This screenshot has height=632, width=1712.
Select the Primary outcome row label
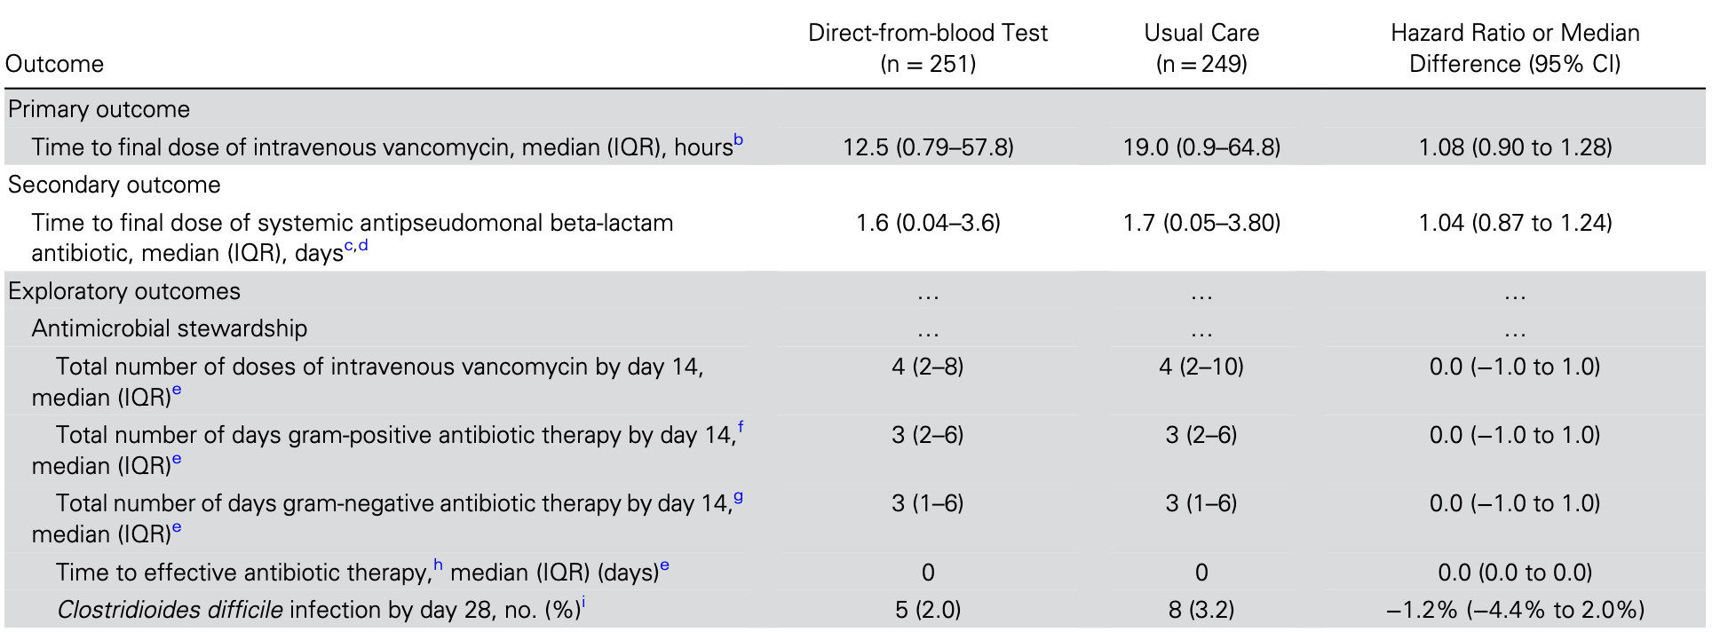click(99, 109)
